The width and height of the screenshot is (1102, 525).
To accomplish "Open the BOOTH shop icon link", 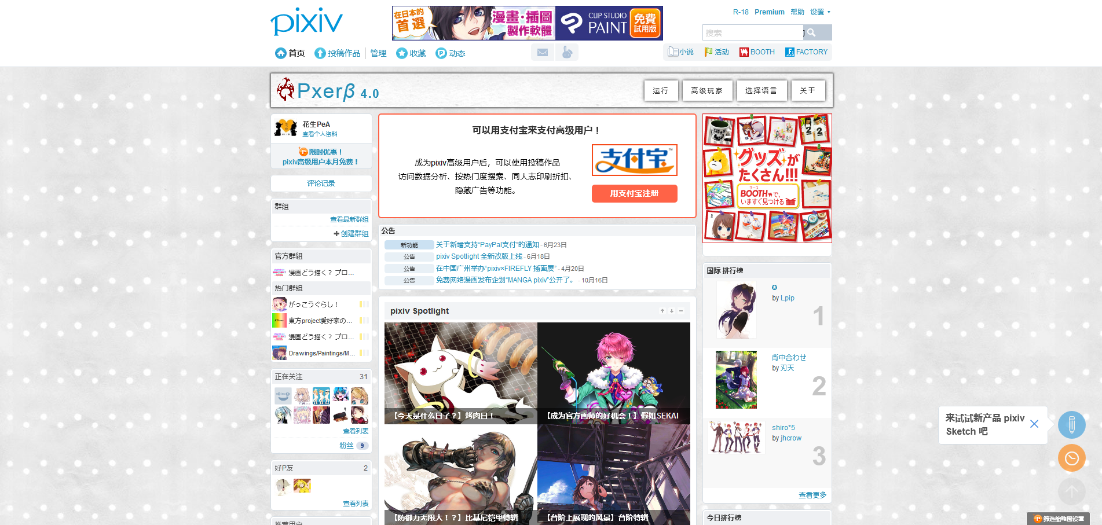I will click(757, 52).
